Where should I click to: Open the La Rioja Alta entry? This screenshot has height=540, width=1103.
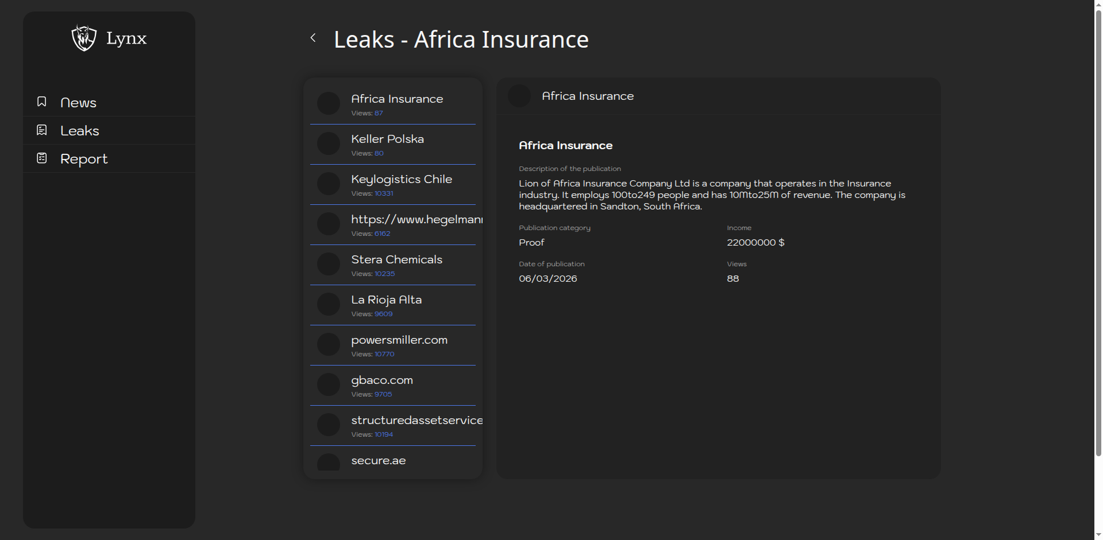[386, 300]
